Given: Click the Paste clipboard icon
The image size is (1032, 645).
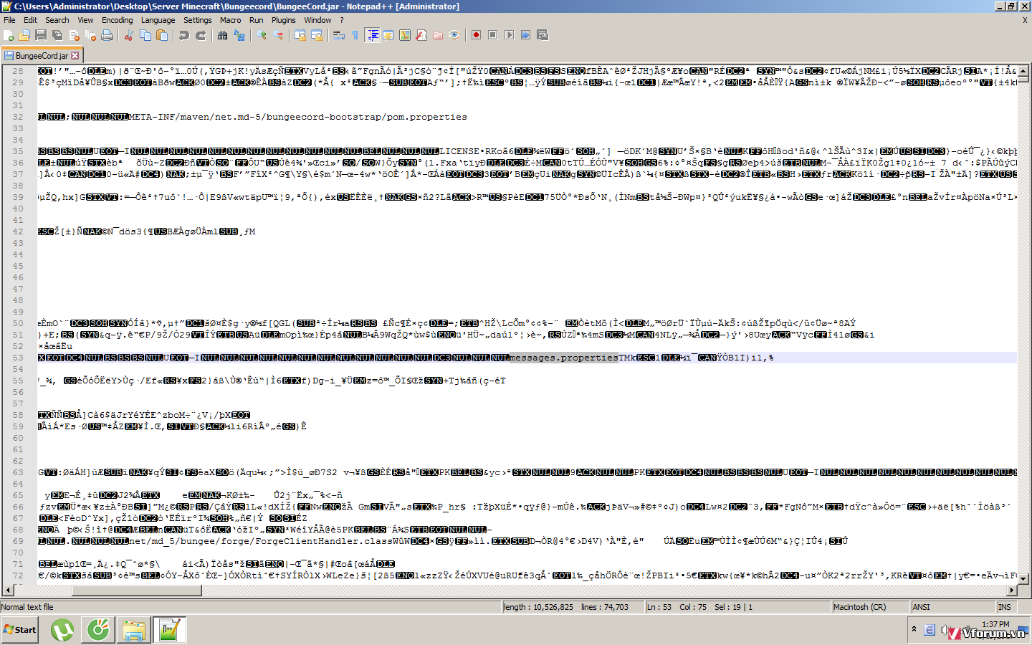Looking at the screenshot, I should (x=162, y=35).
